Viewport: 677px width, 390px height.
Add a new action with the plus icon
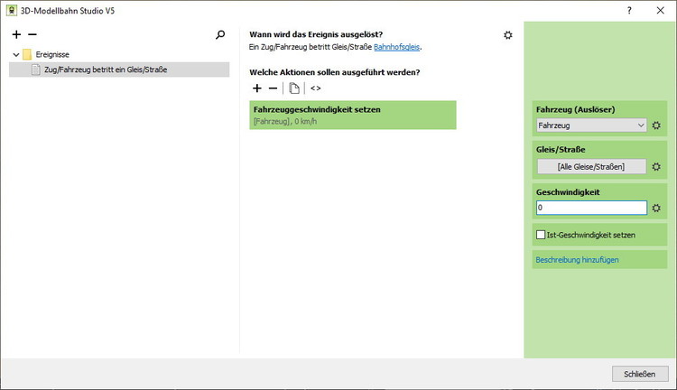click(x=257, y=88)
